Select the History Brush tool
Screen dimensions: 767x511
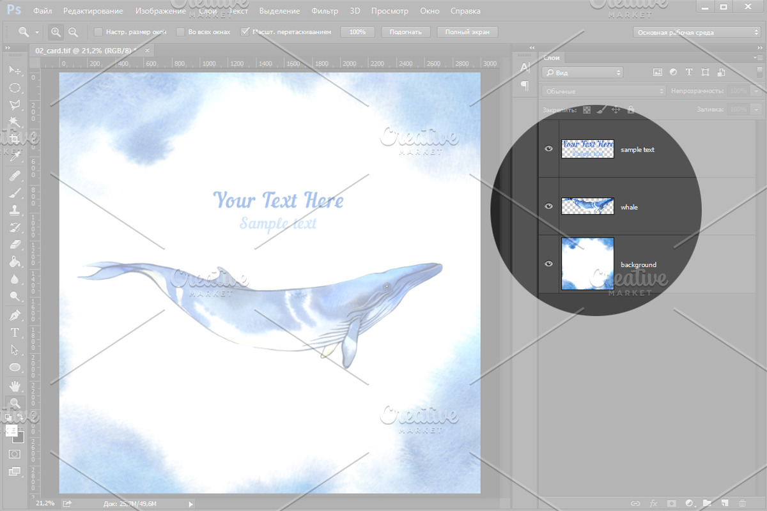tap(15, 227)
